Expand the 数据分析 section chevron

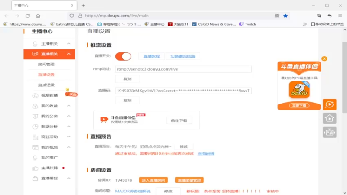pos(69,127)
